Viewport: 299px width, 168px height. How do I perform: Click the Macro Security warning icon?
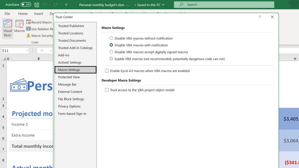tap(29, 36)
